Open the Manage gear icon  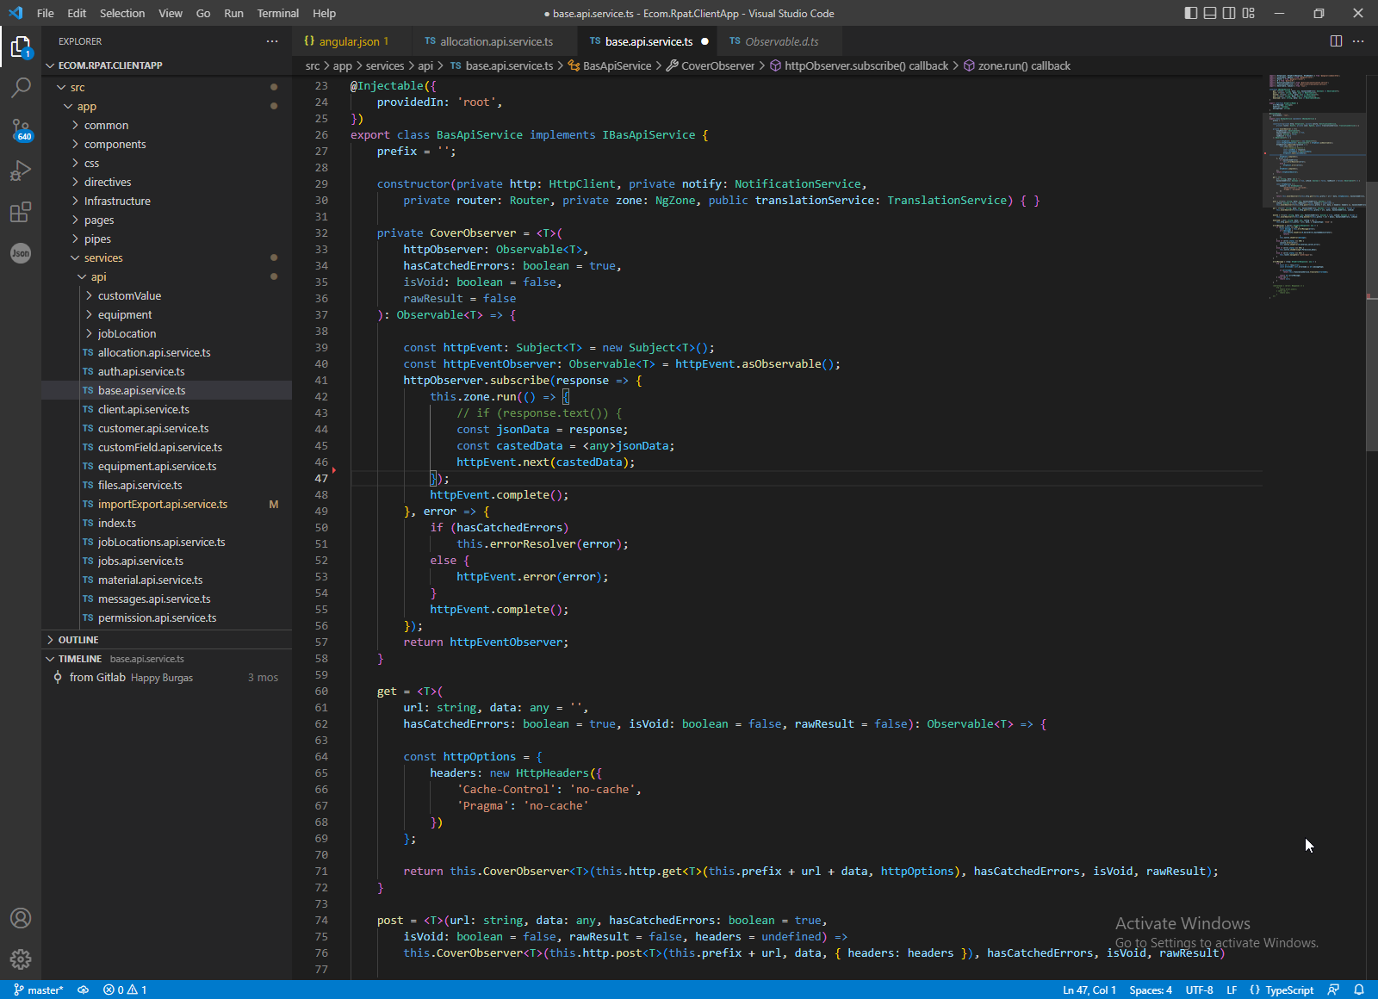(21, 959)
